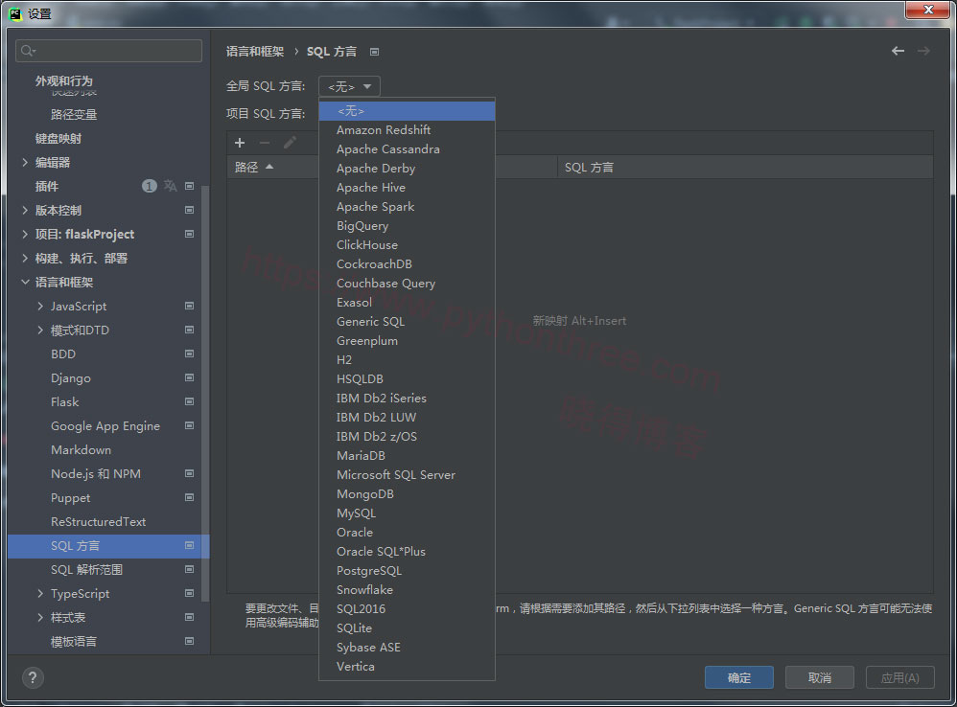This screenshot has height=707, width=957.
Task: Click the forward navigation arrow
Action: [x=924, y=51]
